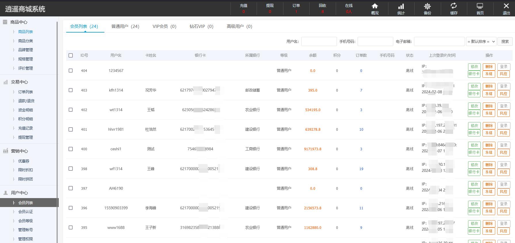Check the box for user kfh1314
Image resolution: width=515 pixels, height=243 pixels.
[x=70, y=90]
